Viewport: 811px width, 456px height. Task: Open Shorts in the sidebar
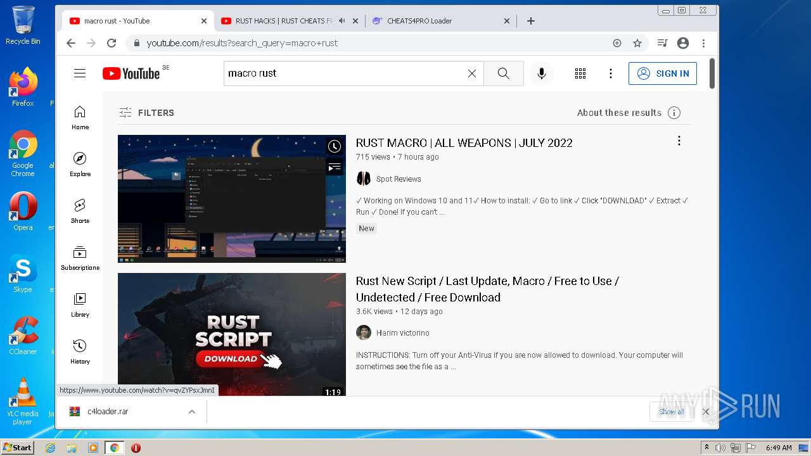tap(80, 212)
